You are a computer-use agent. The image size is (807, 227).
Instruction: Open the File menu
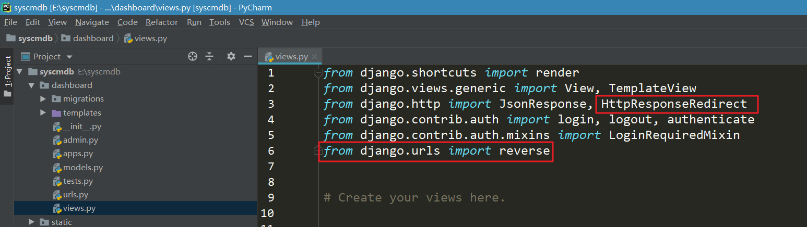10,22
